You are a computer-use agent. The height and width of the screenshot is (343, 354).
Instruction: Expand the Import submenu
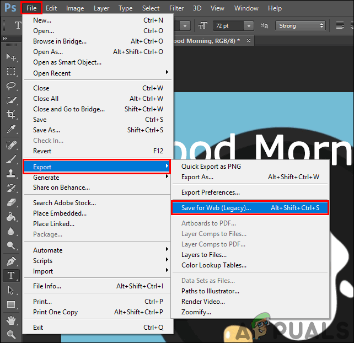(98, 271)
